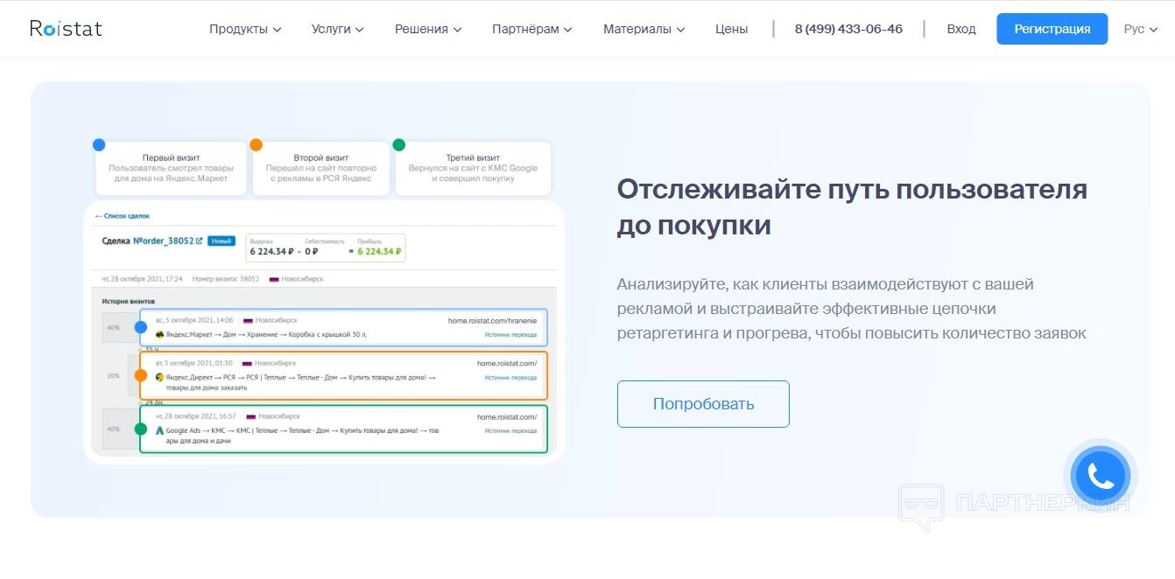Start a call with the floating phone button

[x=1100, y=476]
